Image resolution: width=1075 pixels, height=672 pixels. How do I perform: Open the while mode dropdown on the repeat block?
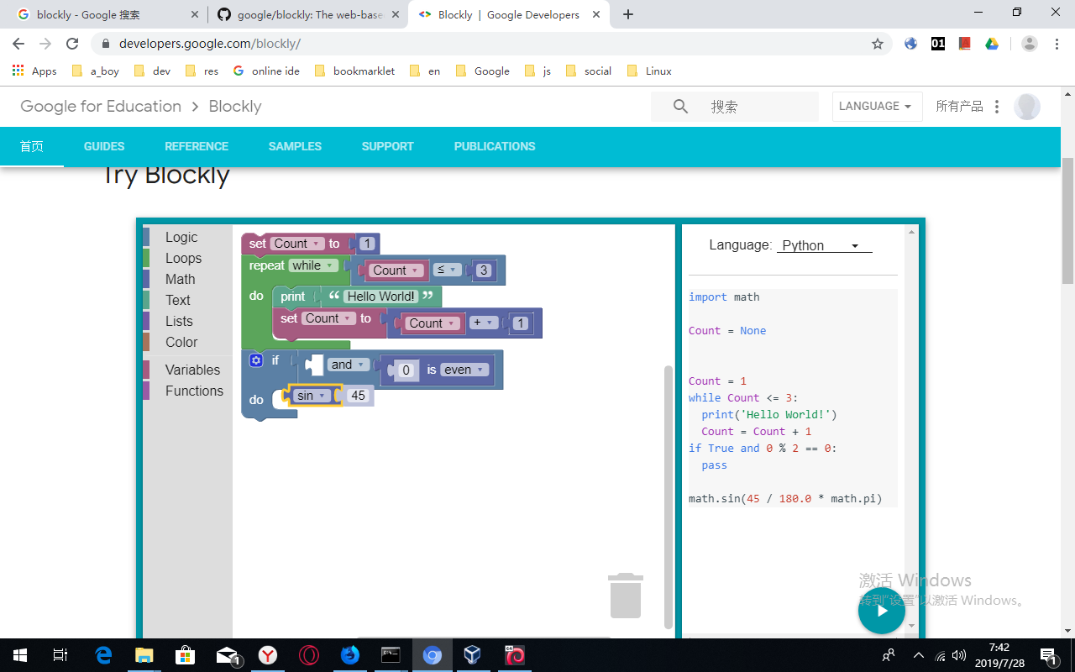[312, 265]
